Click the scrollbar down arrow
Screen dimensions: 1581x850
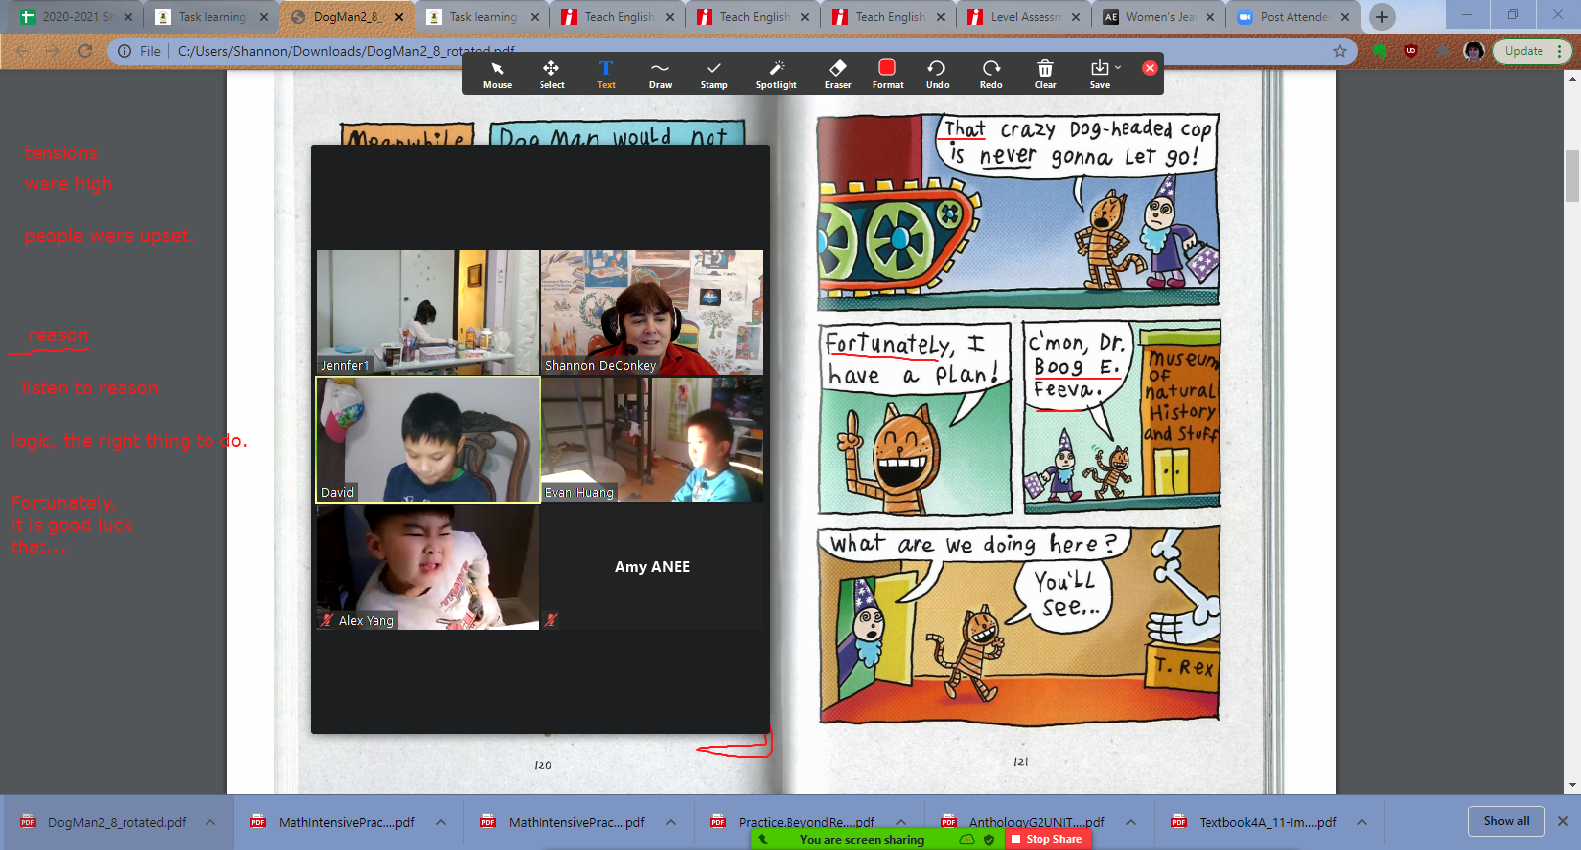(x=1572, y=785)
